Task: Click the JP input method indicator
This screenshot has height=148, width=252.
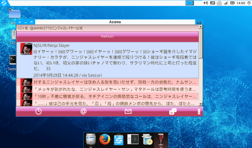Action: [x=212, y=3]
